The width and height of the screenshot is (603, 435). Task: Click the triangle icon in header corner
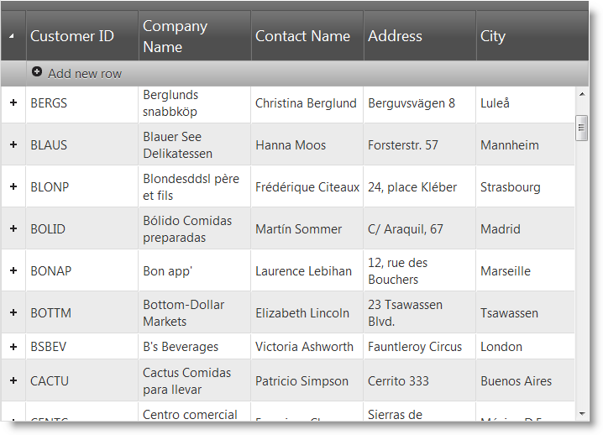click(12, 36)
